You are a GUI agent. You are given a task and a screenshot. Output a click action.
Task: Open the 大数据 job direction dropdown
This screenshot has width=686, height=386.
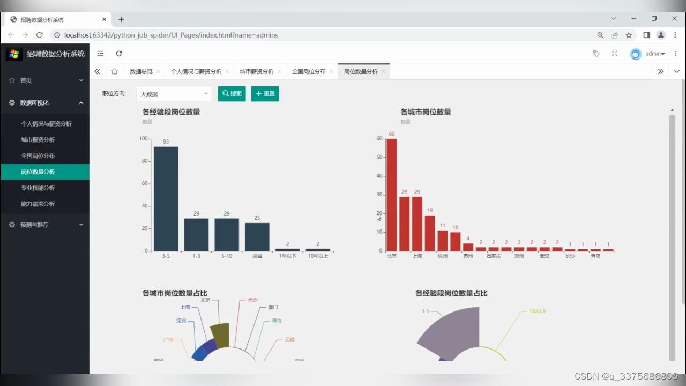pyautogui.click(x=174, y=94)
